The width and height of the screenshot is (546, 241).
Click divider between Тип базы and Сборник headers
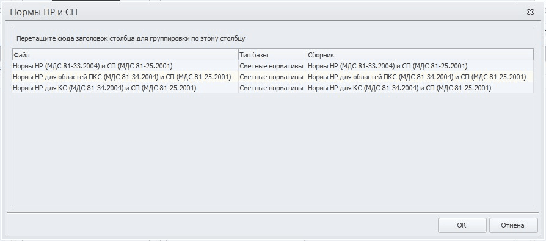tap(307, 55)
